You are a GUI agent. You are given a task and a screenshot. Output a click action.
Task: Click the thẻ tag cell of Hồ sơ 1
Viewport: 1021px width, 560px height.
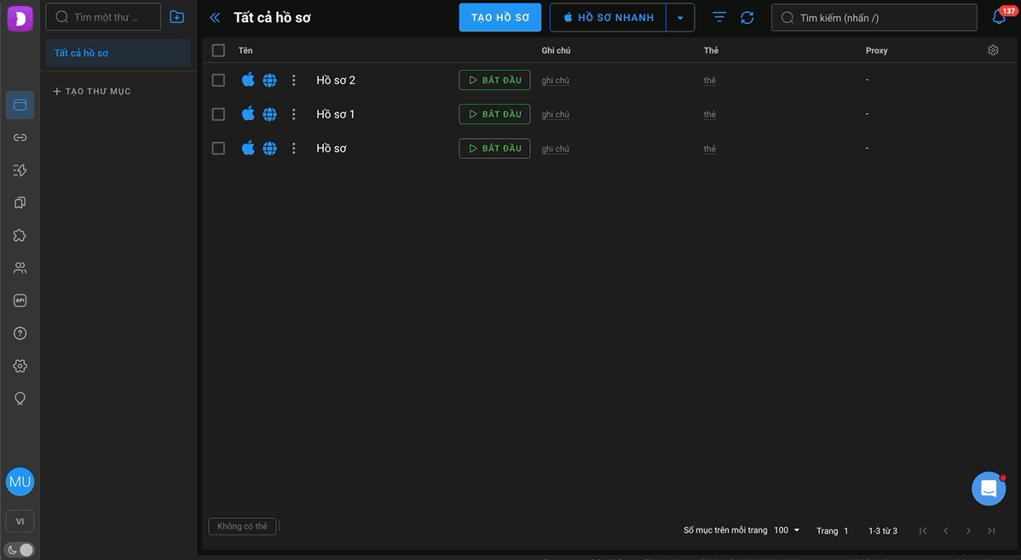710,115
